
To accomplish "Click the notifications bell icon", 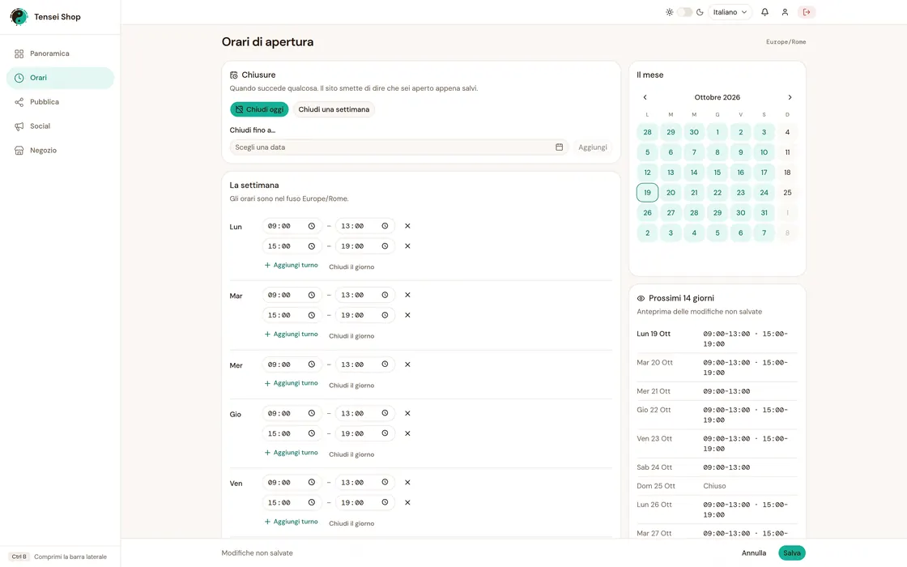I will coord(764,12).
